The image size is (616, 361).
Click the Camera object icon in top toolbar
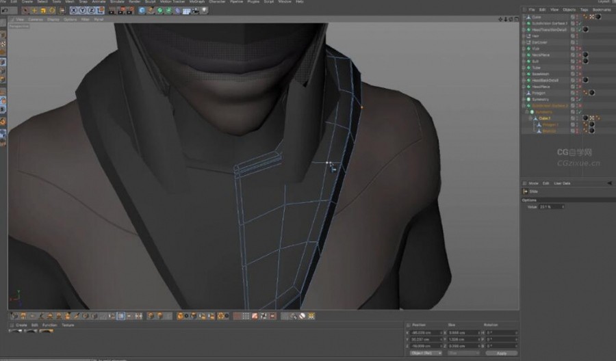point(195,10)
